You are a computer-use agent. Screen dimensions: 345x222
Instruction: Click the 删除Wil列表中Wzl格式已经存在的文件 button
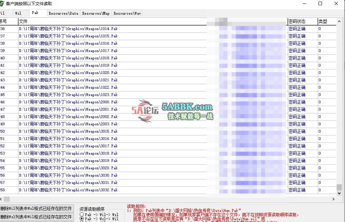[x=36, y=209]
